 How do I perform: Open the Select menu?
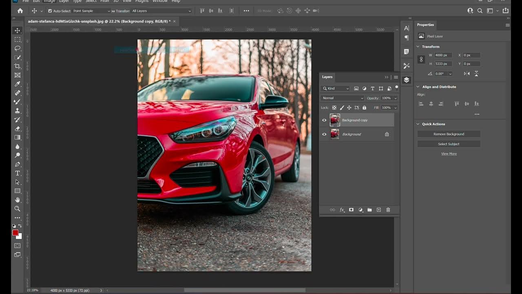[x=91, y=2]
